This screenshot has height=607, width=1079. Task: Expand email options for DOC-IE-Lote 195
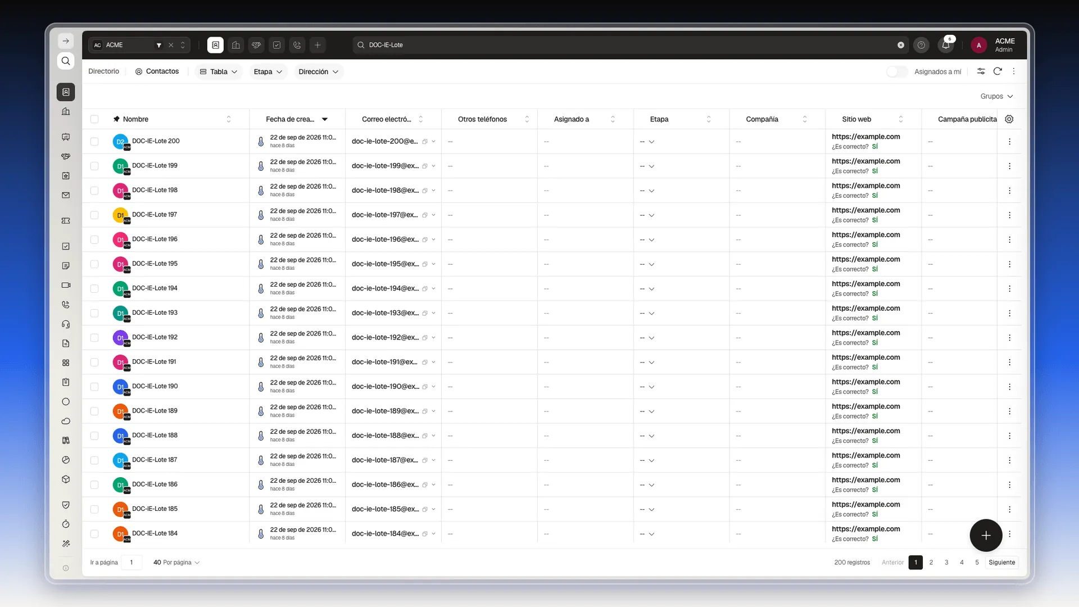tap(433, 264)
